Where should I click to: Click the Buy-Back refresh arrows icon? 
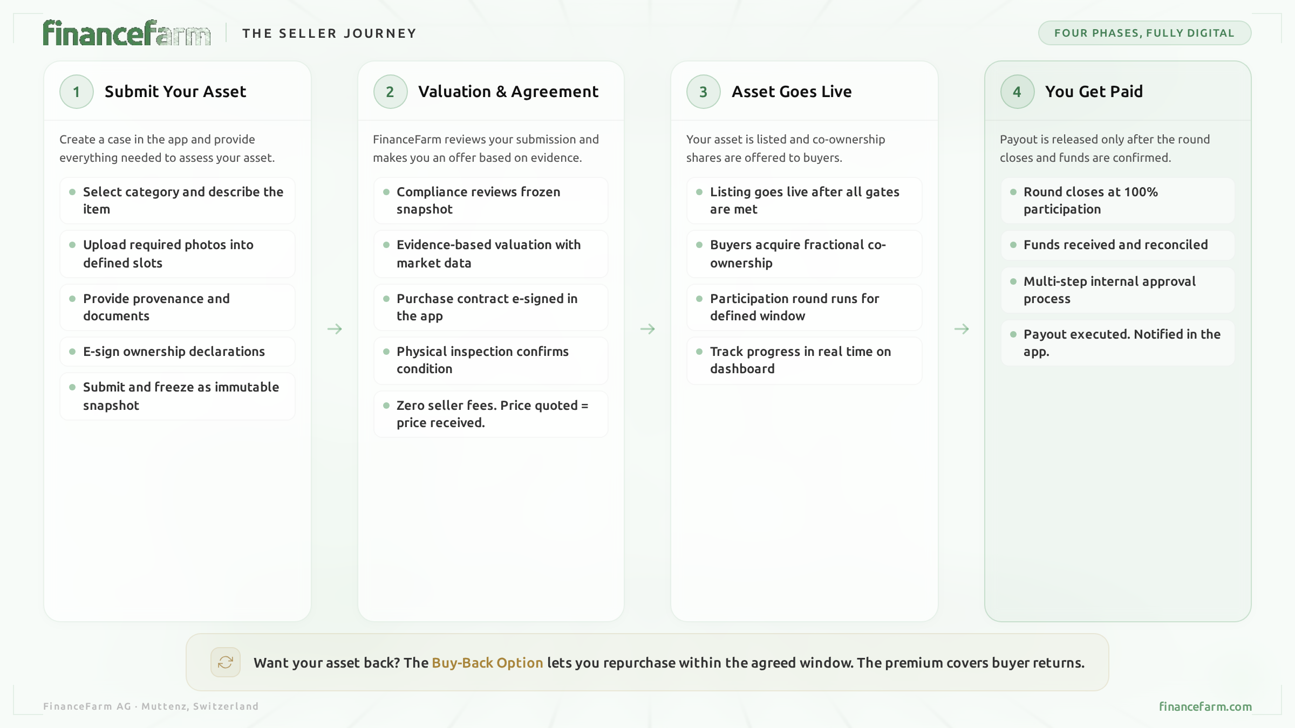click(226, 662)
